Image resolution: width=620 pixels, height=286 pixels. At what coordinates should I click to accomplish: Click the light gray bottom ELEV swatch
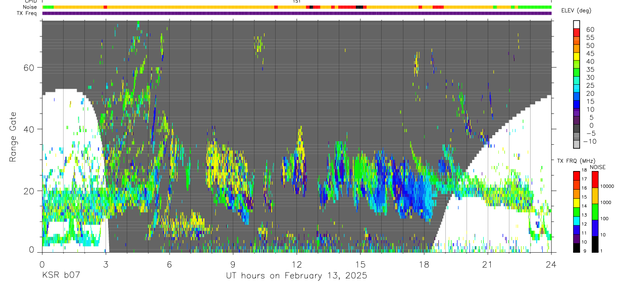(577, 145)
